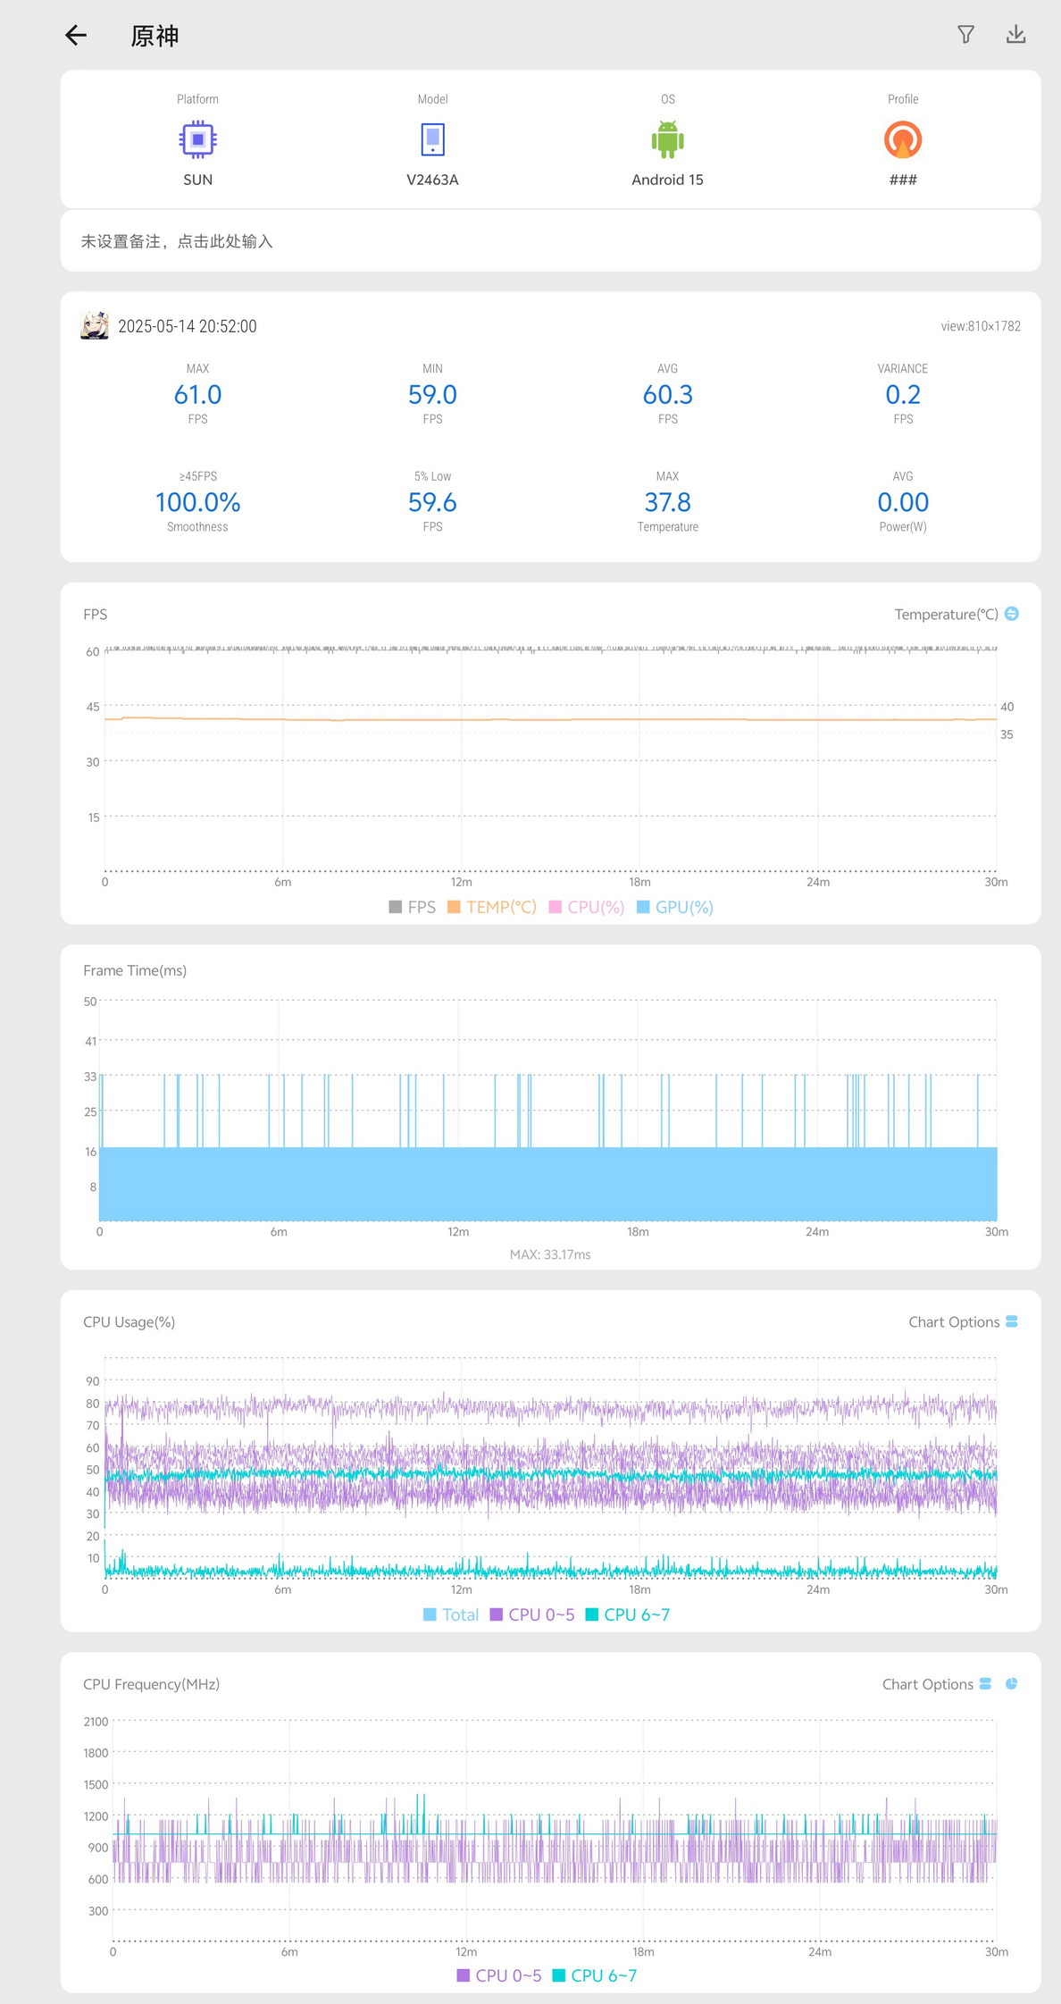Open CPU Frequency pie chart icon
Image resolution: width=1061 pixels, height=2004 pixels.
(x=1012, y=1683)
